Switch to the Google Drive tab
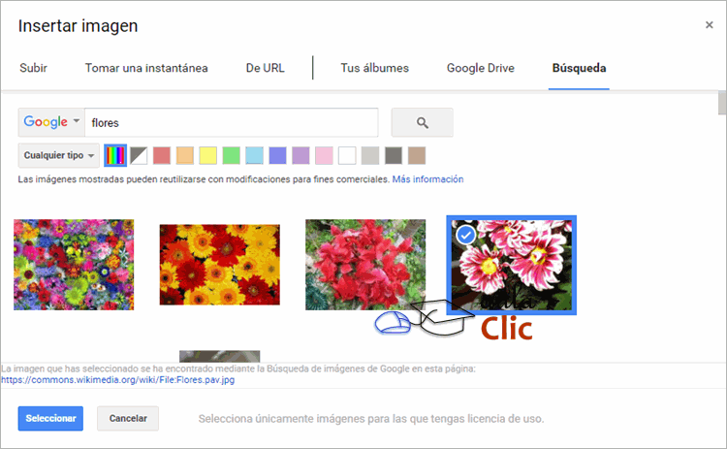Image resolution: width=727 pixels, height=449 pixels. click(x=480, y=69)
